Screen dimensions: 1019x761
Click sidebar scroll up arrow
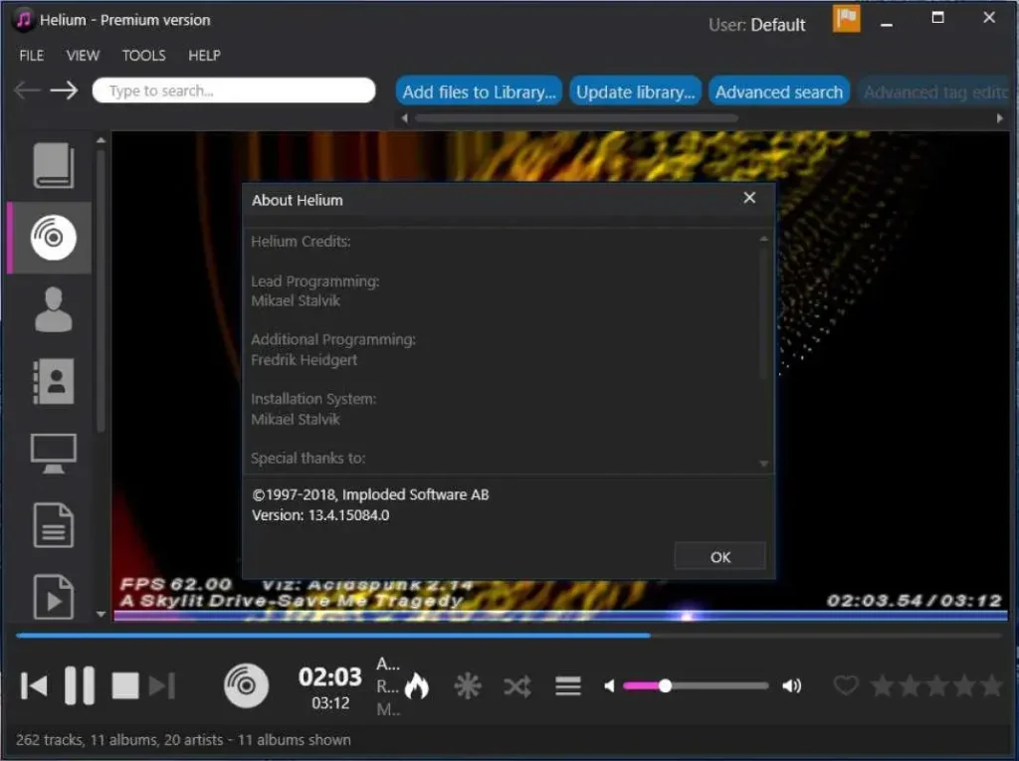pos(101,139)
